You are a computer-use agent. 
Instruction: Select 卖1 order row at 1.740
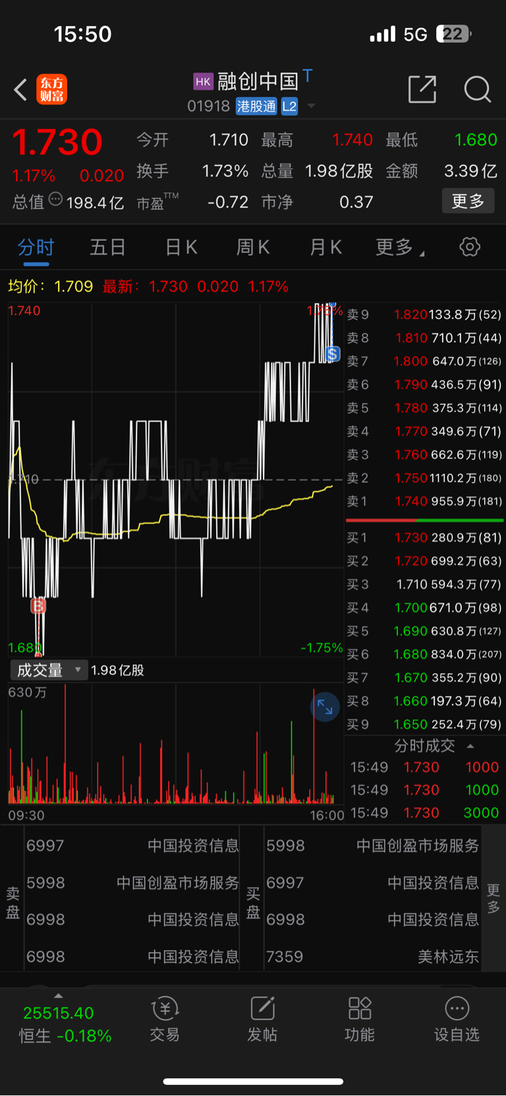point(424,502)
